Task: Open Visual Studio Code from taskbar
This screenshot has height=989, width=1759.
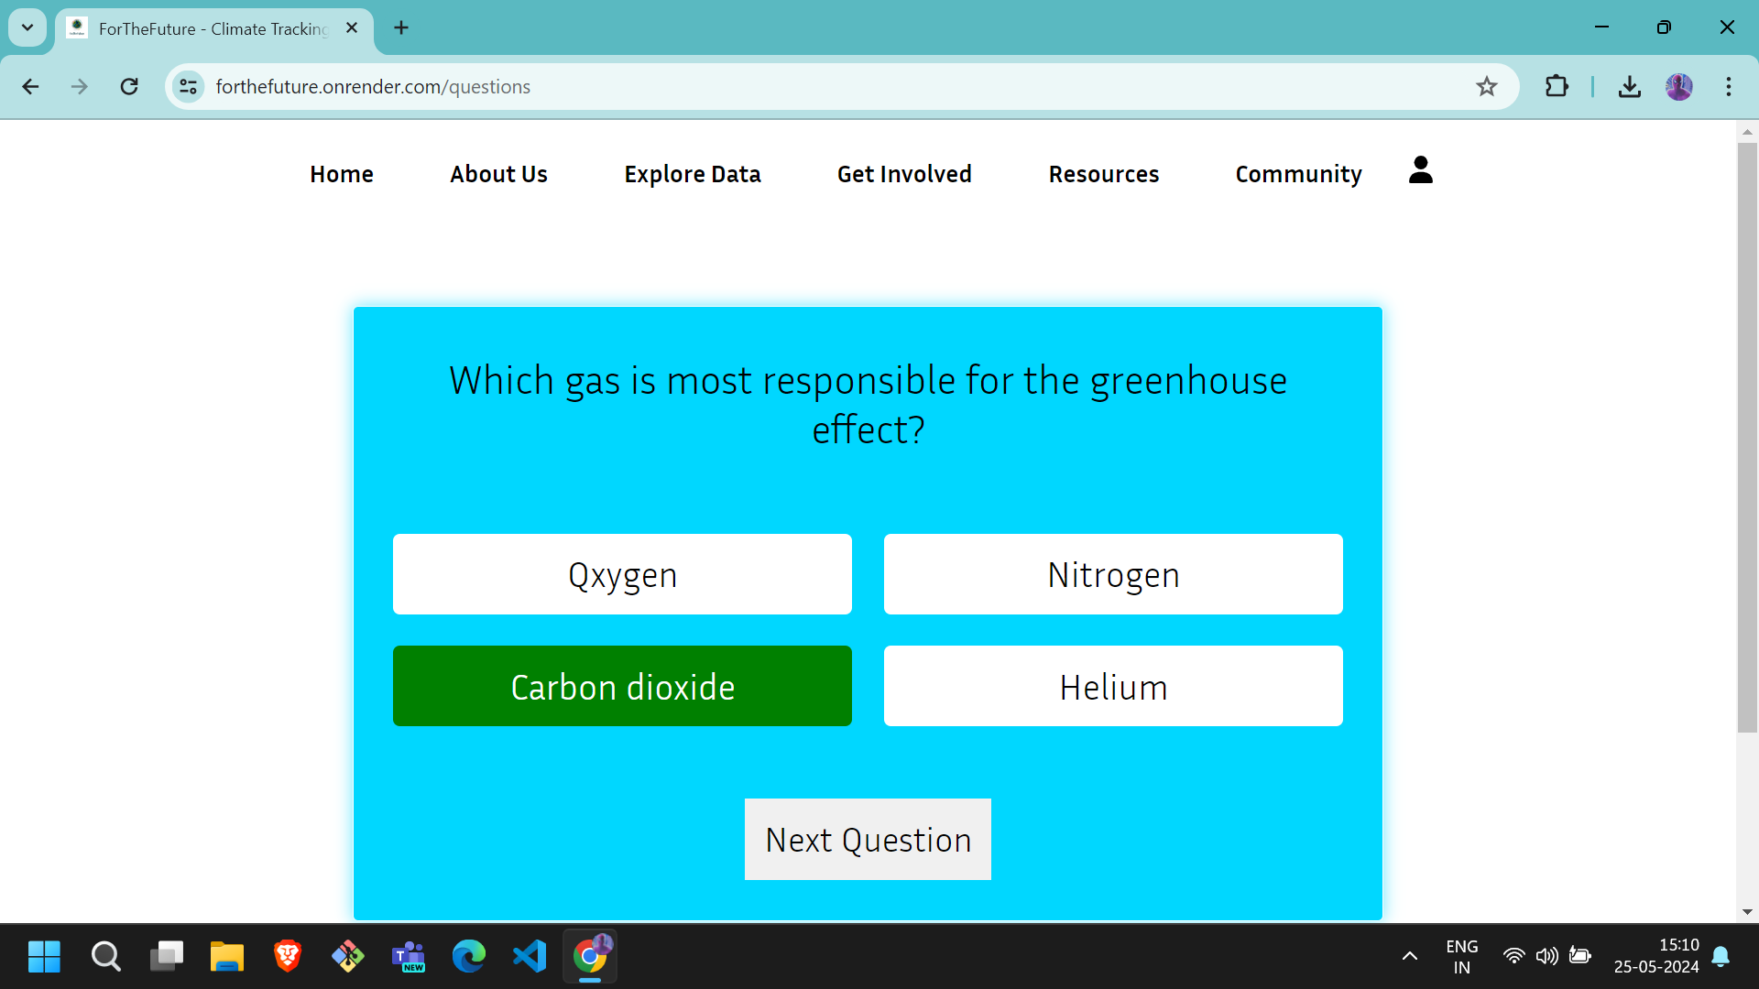Action: click(x=530, y=957)
